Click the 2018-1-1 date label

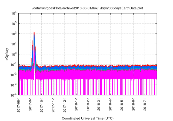pyautogui.click(x=76, y=104)
